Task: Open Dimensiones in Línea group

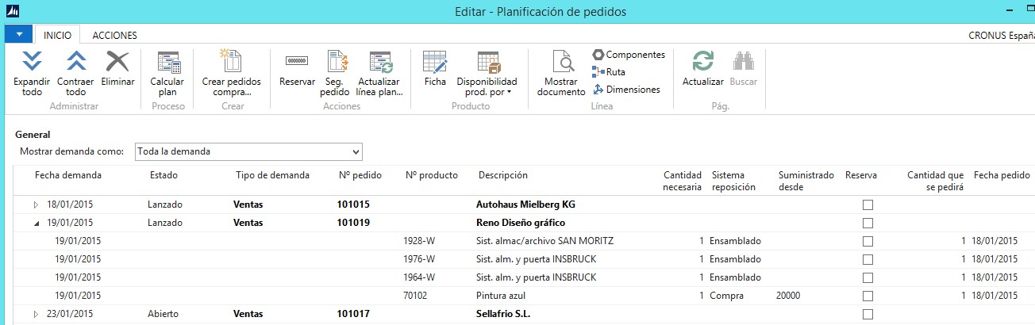Action: [626, 90]
